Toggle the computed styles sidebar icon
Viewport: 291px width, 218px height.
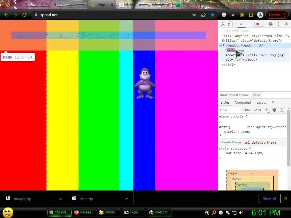[x=282, y=110]
